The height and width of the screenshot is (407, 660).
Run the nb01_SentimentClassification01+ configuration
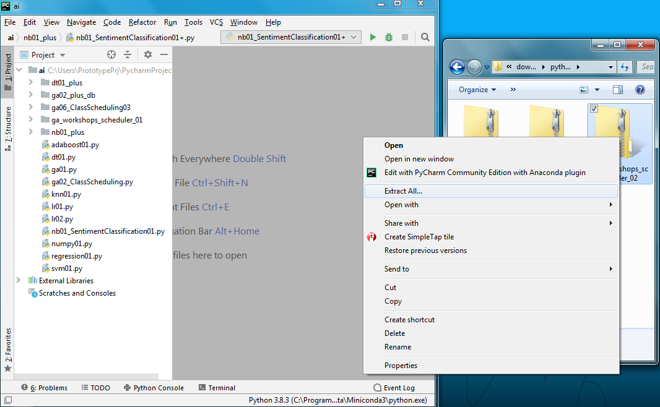pyautogui.click(x=373, y=36)
